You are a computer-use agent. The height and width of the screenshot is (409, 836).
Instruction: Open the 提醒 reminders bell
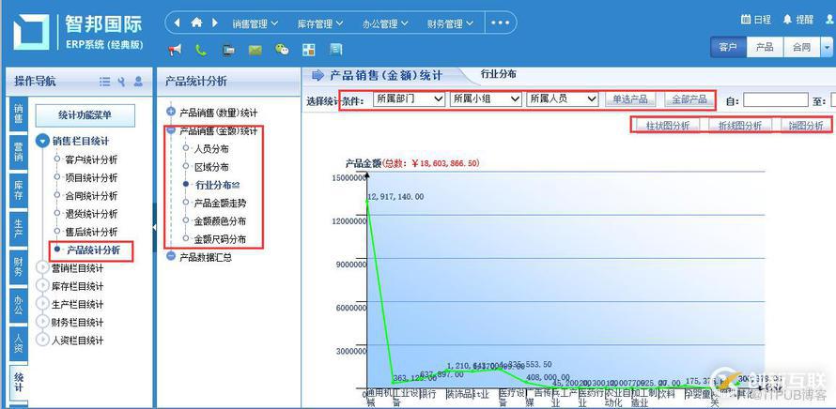point(798,20)
